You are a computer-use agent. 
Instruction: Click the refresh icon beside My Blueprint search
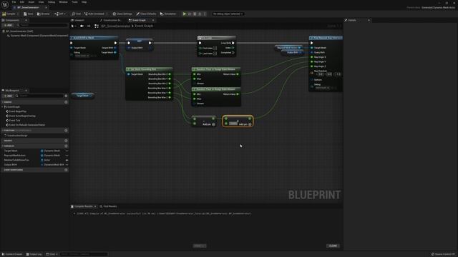pos(66,96)
